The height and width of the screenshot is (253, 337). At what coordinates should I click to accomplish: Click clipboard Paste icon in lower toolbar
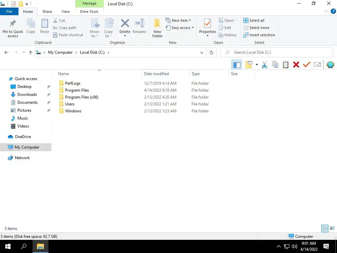point(285,65)
